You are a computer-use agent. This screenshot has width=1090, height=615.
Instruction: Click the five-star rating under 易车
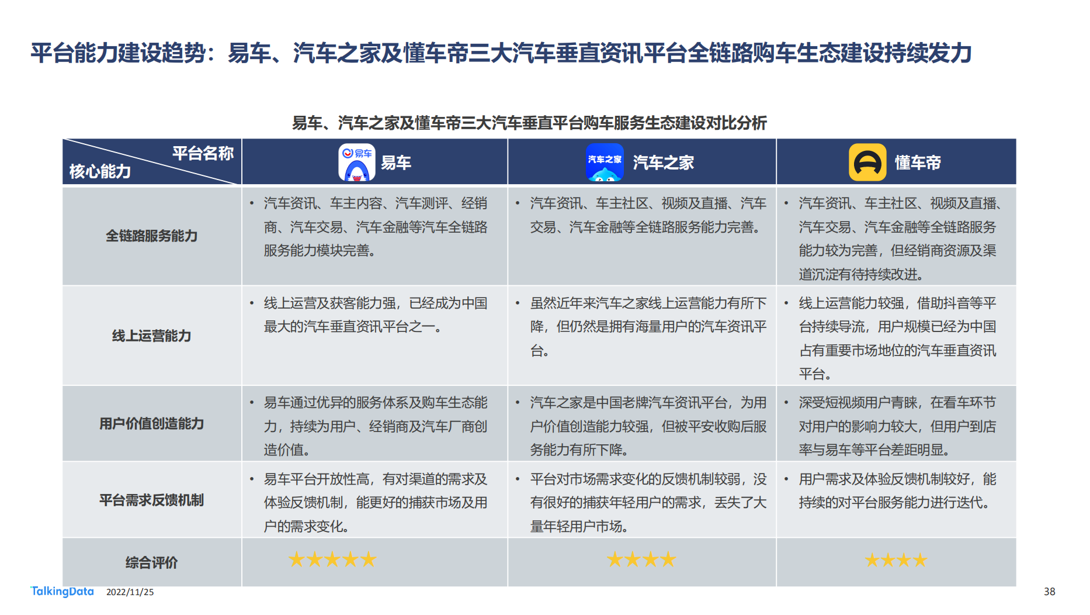tap(332, 560)
